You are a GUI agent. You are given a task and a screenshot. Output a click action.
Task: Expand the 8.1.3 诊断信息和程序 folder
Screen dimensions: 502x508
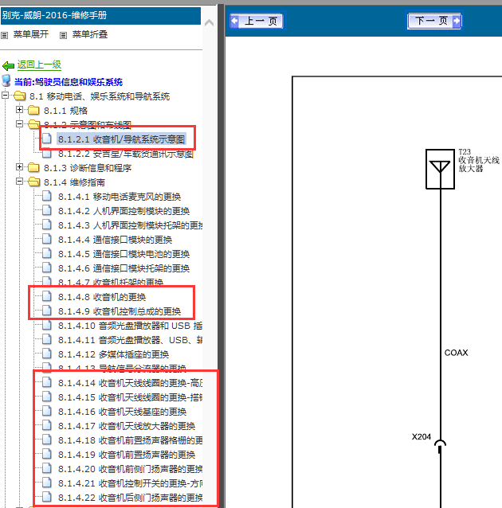click(19, 167)
